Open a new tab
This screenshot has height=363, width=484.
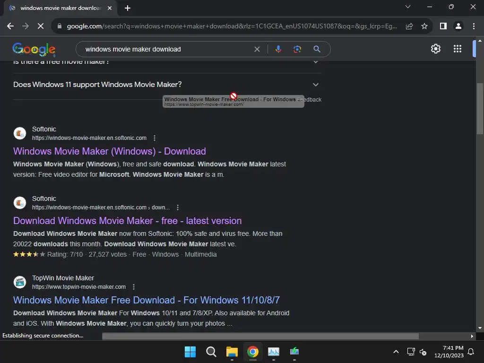pos(128,8)
